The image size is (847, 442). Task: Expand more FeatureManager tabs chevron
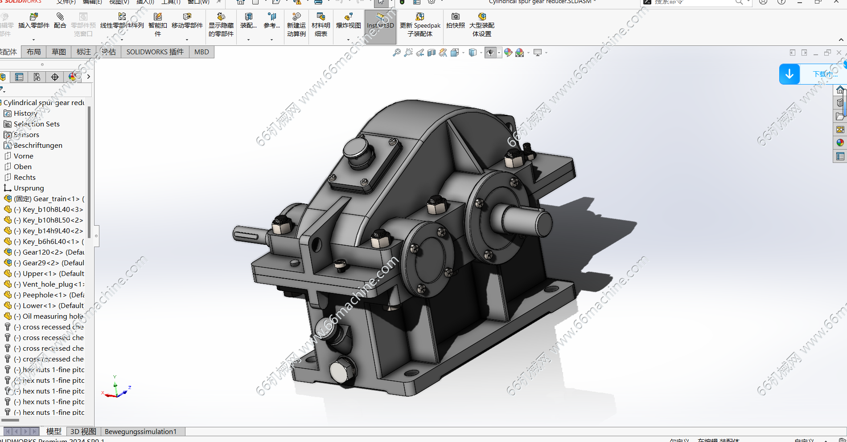(88, 77)
